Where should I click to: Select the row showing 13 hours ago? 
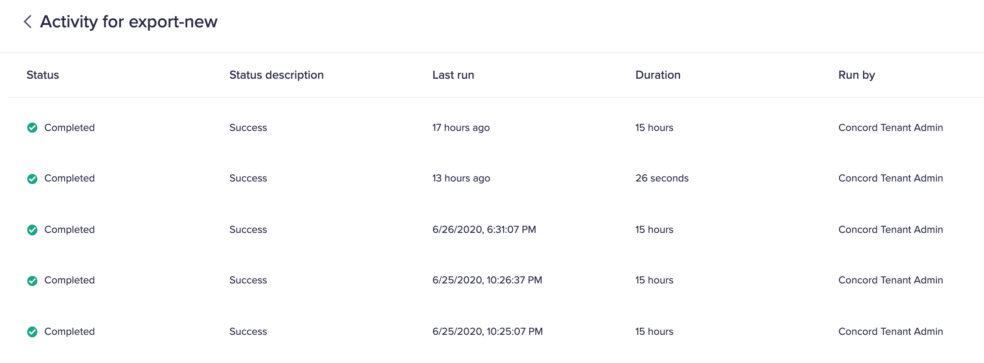coord(461,178)
